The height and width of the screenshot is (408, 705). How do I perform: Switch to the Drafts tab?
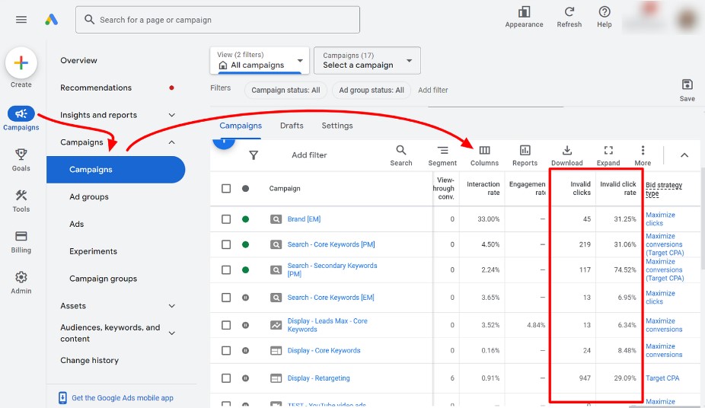pos(292,126)
